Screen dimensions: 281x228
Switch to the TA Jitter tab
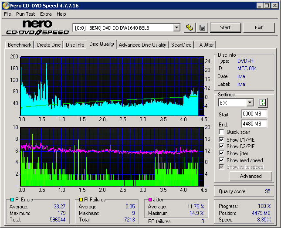tap(205, 45)
